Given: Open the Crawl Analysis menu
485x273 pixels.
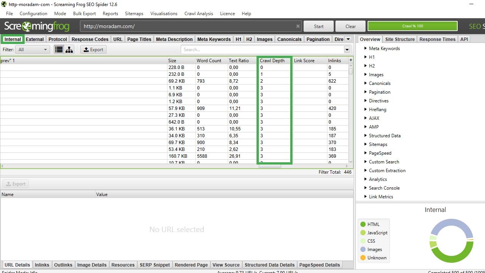Looking at the screenshot, I should point(199,14).
